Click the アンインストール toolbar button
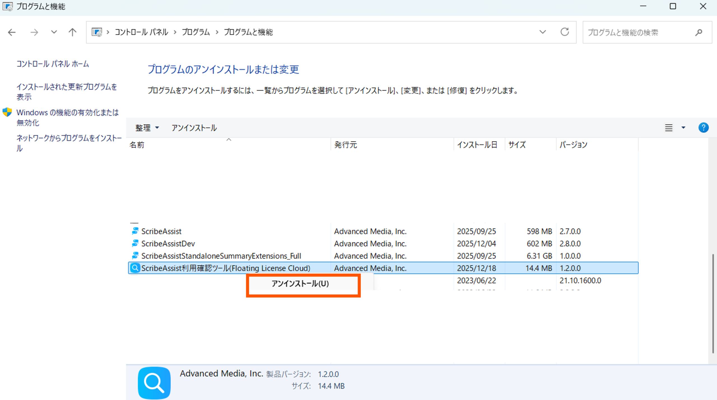The image size is (717, 400). click(x=194, y=128)
